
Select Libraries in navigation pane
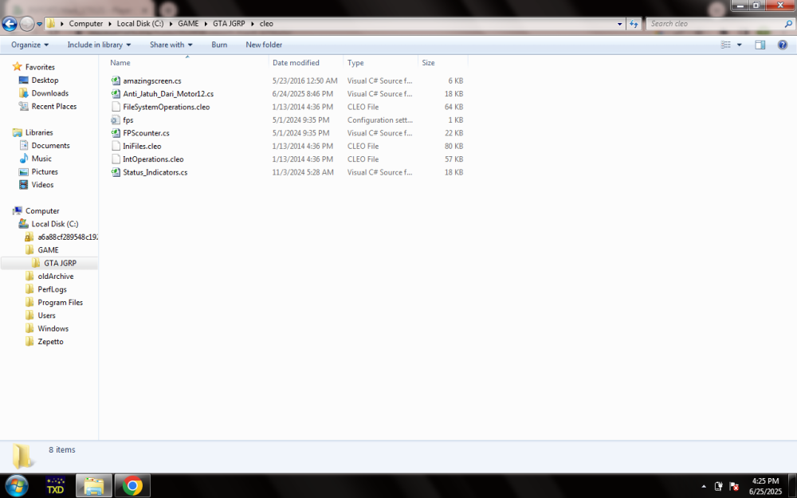39,132
